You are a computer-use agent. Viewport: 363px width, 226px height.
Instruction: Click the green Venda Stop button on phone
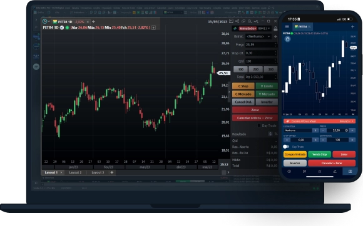tap(319, 154)
